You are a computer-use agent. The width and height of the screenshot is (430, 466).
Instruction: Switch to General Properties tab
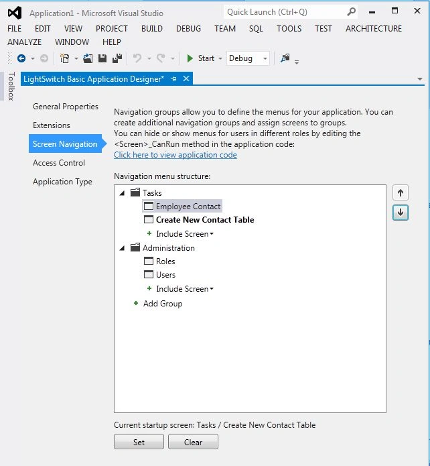[66, 107]
